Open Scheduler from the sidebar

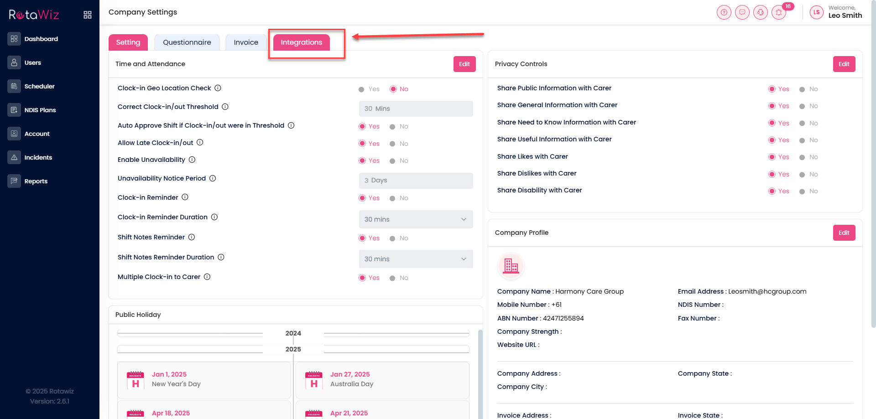click(x=39, y=86)
